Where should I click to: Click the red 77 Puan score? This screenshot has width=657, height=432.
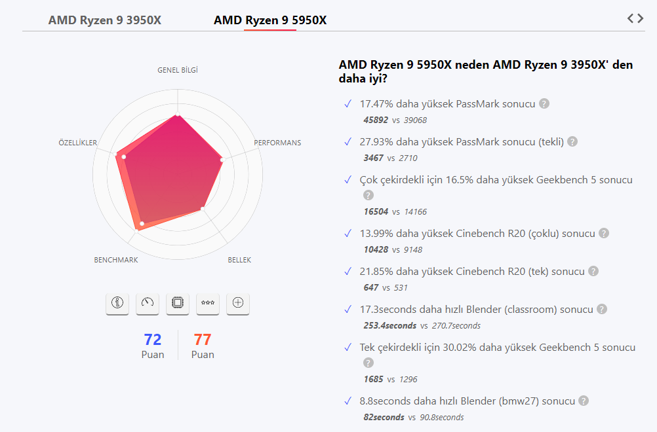203,346
